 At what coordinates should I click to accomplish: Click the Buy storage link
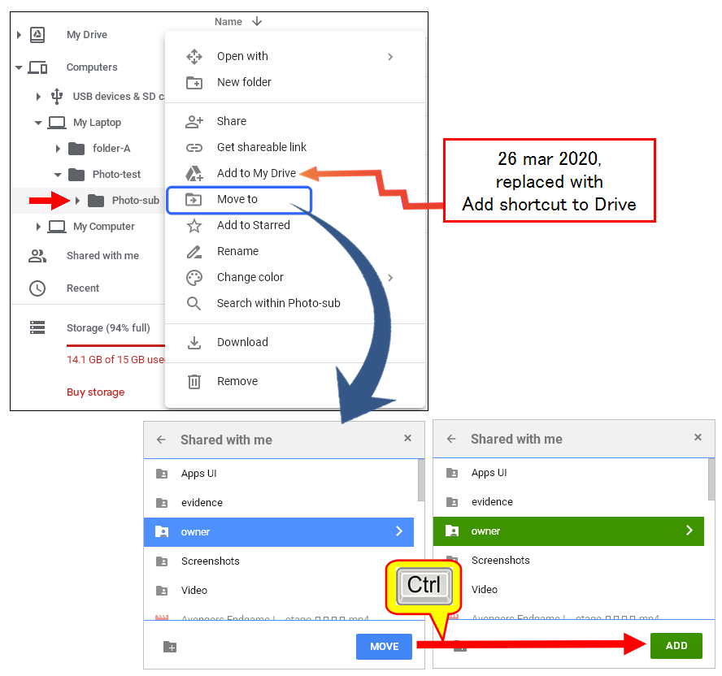96,392
